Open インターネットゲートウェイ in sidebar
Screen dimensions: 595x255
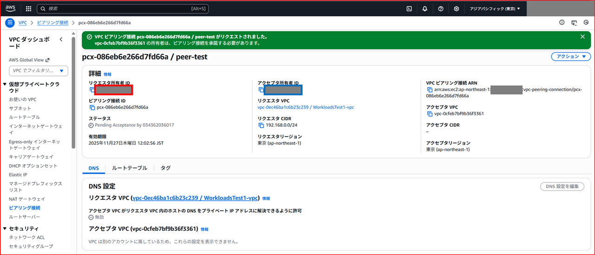pyautogui.click(x=36, y=129)
